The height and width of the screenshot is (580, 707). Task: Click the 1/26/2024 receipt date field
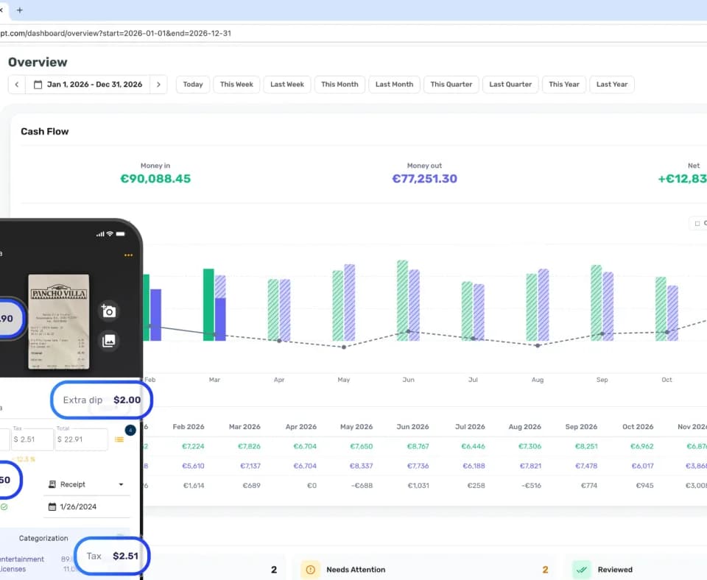[x=87, y=506]
